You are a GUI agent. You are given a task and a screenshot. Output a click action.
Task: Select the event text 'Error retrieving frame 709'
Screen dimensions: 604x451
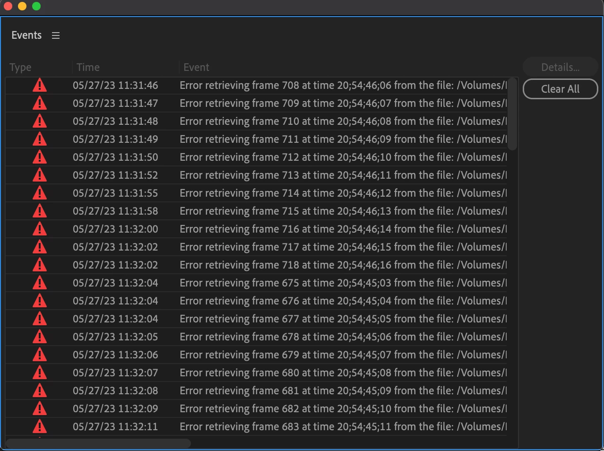240,104
